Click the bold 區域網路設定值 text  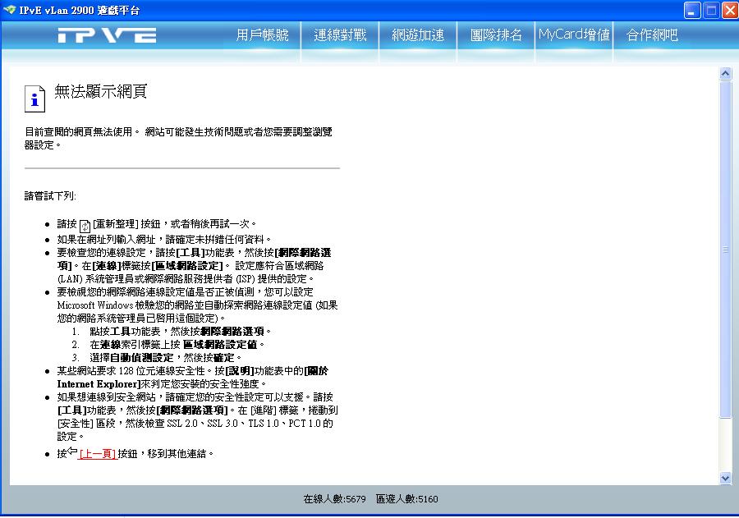click(220, 345)
